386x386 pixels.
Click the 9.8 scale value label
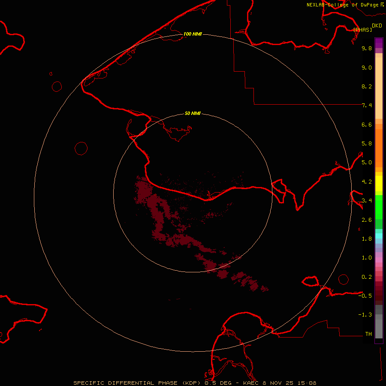(367, 48)
